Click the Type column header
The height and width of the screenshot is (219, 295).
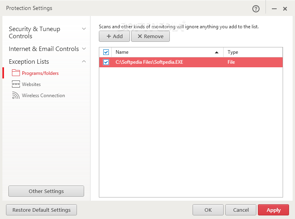pyautogui.click(x=253, y=52)
